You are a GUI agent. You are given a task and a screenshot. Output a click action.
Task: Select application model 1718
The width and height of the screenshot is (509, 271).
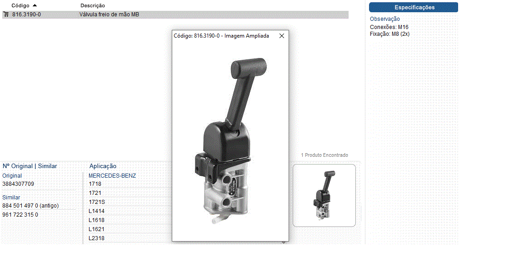click(x=95, y=184)
